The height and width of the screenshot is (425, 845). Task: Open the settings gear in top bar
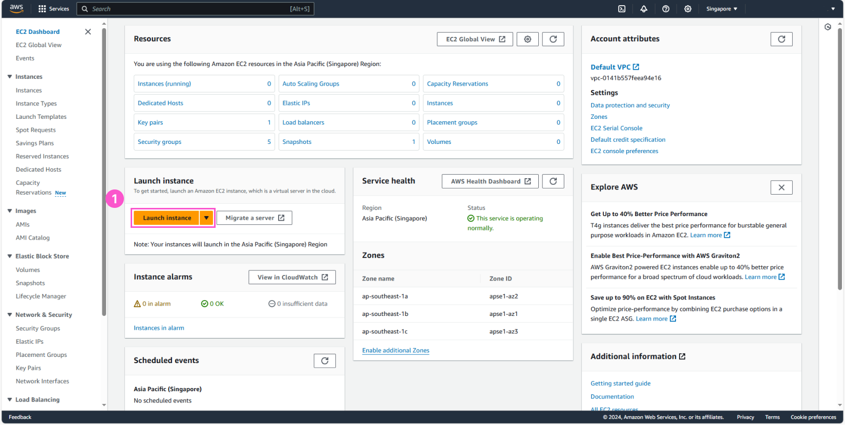coord(688,9)
